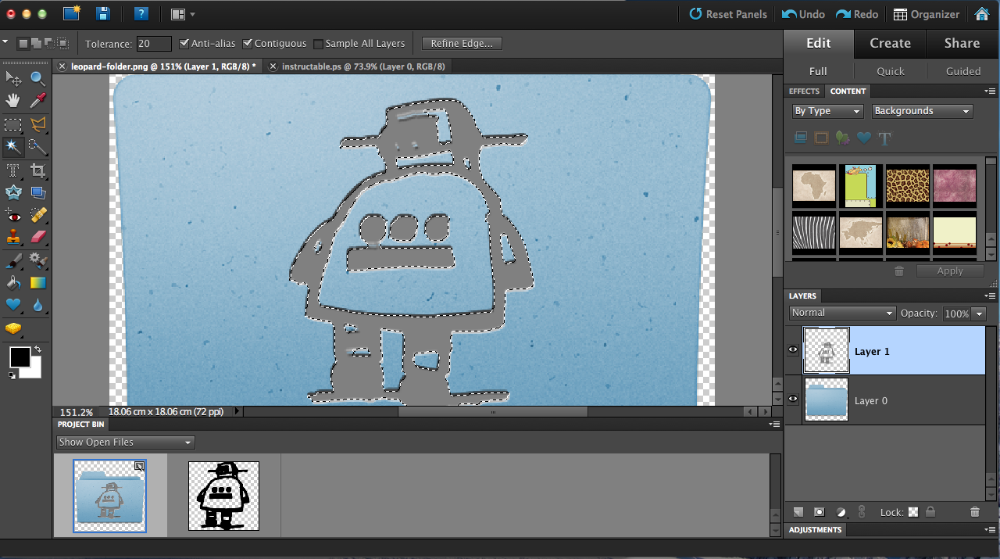Select the Red Eye Removal tool
This screenshot has width=1000, height=559.
[x=13, y=215]
